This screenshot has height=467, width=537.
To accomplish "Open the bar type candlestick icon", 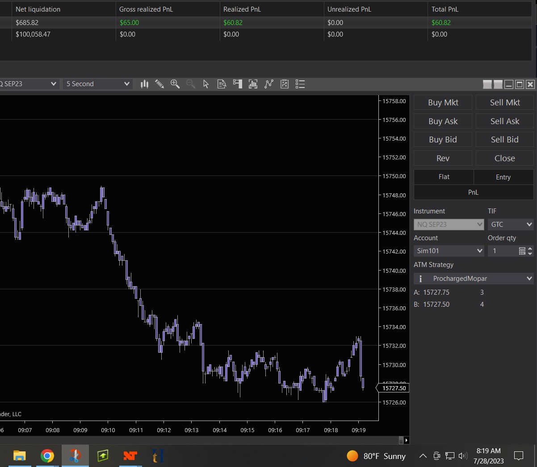I will (x=144, y=84).
